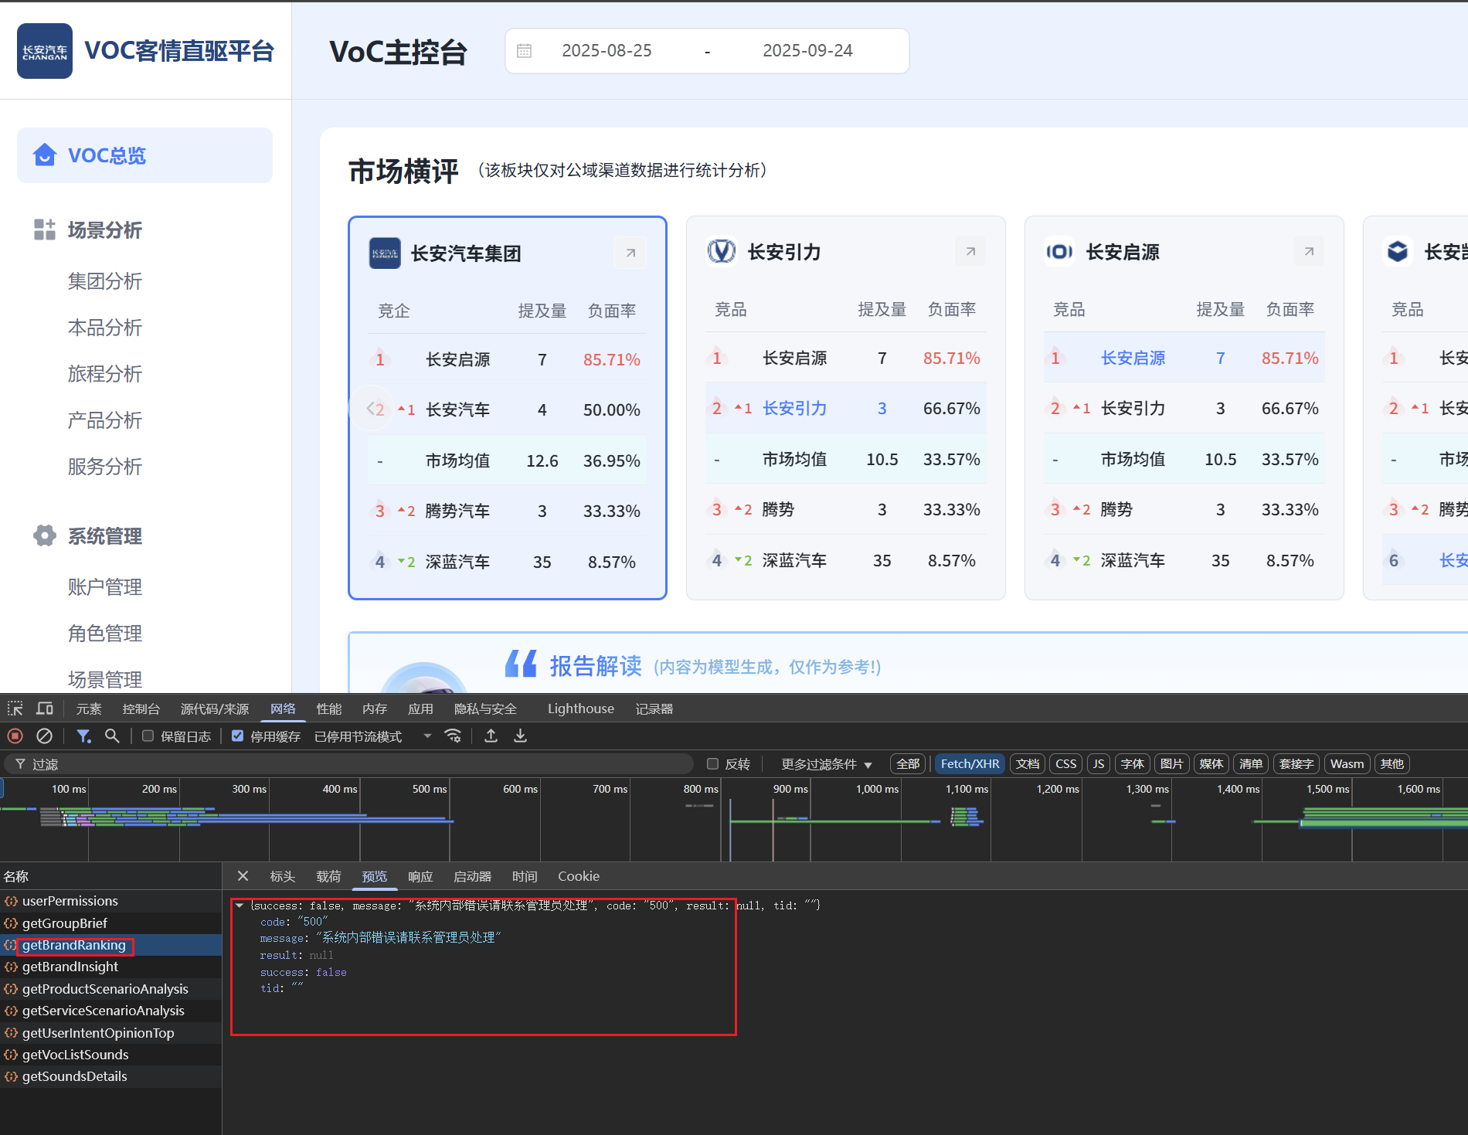This screenshot has height=1135, width=1468.
Task: Switch to the 响应 tab
Action: 420,876
